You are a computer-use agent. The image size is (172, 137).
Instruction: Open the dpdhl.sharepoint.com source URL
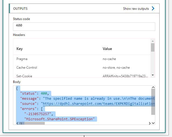[99, 103]
